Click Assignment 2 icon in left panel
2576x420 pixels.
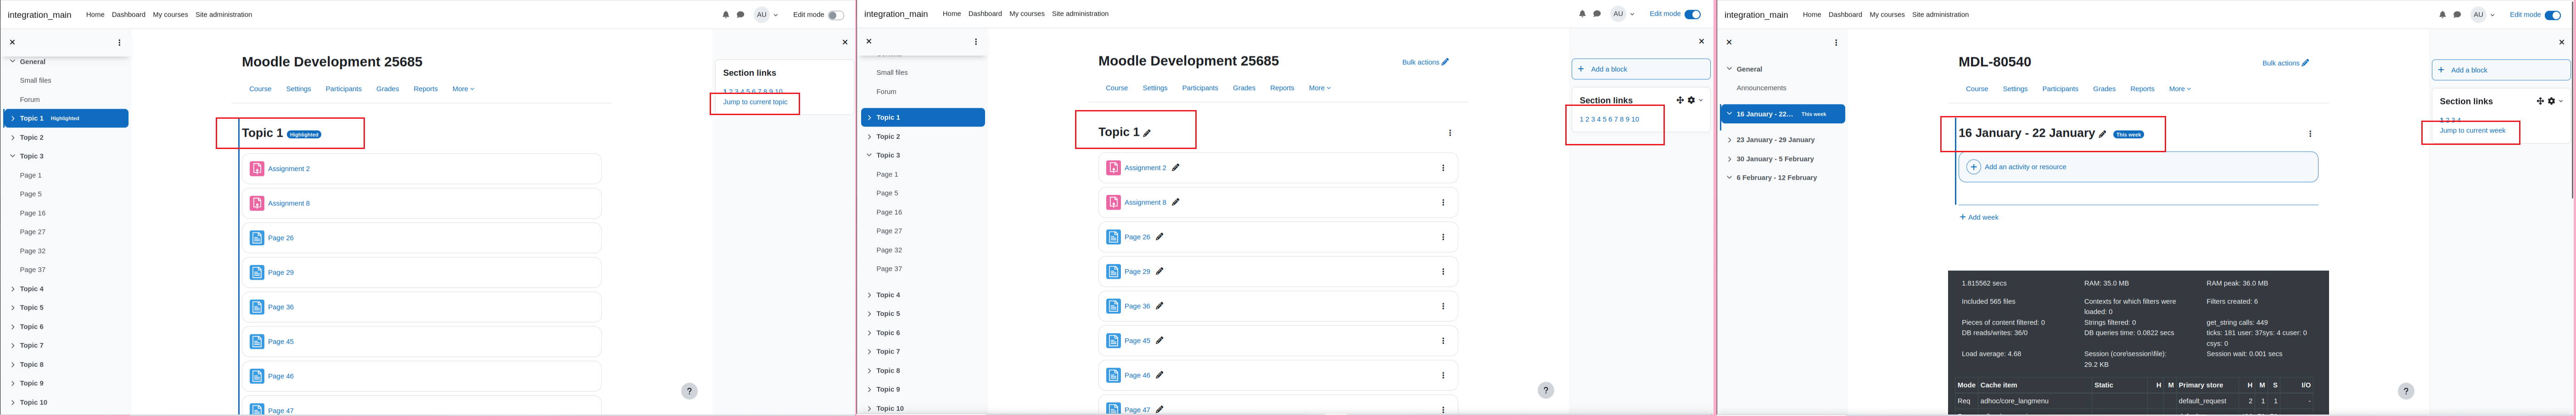[257, 169]
